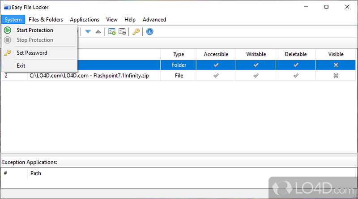Select Exit in the System menu

point(21,65)
